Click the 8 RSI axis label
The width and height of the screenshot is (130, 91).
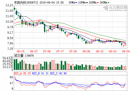tap(12, 89)
